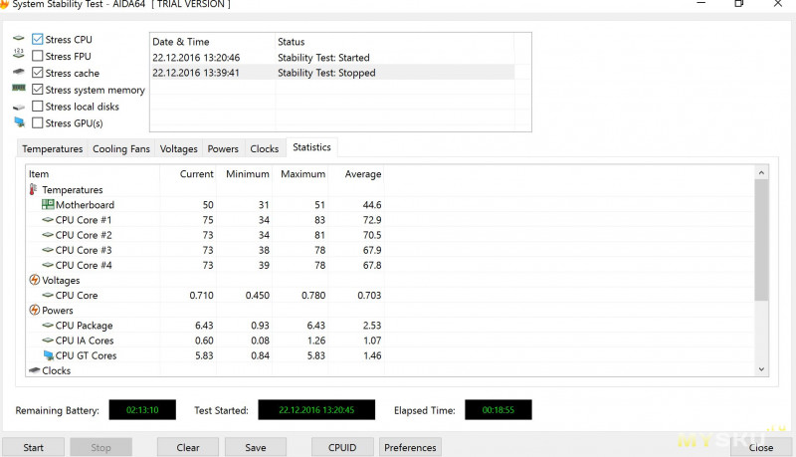Viewport: 796px width, 457px height.
Task: Click the CPU Package chip icon
Action: point(48,326)
